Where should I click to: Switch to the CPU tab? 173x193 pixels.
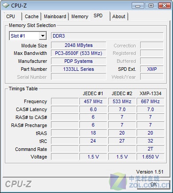[x=13, y=16]
